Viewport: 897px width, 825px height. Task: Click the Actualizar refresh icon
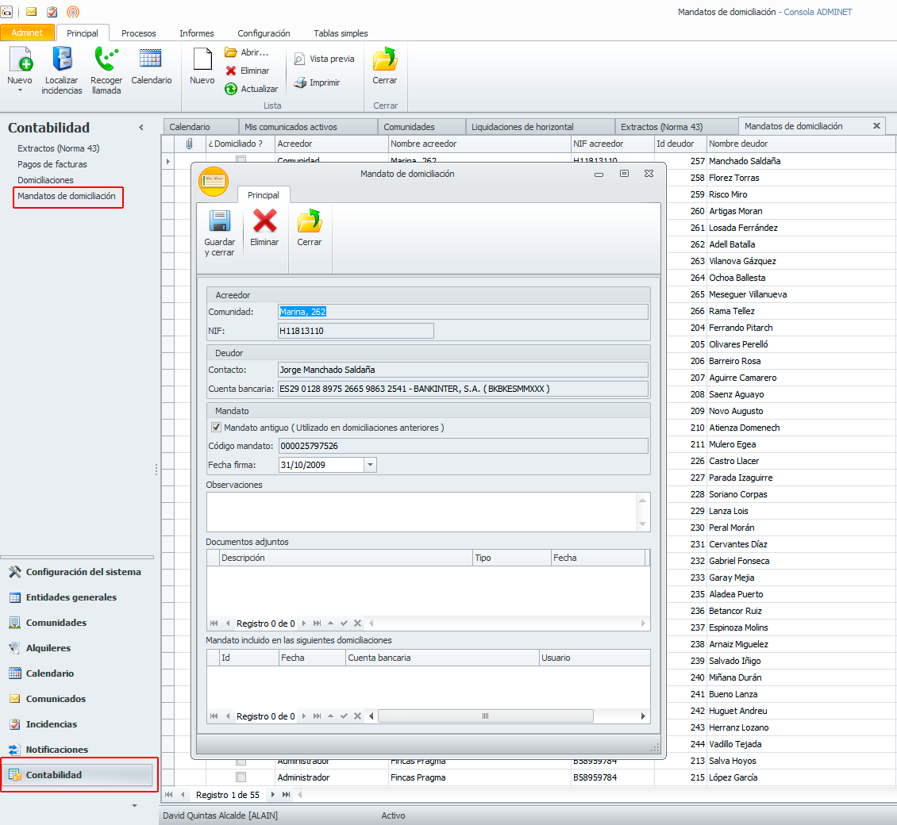pos(231,89)
